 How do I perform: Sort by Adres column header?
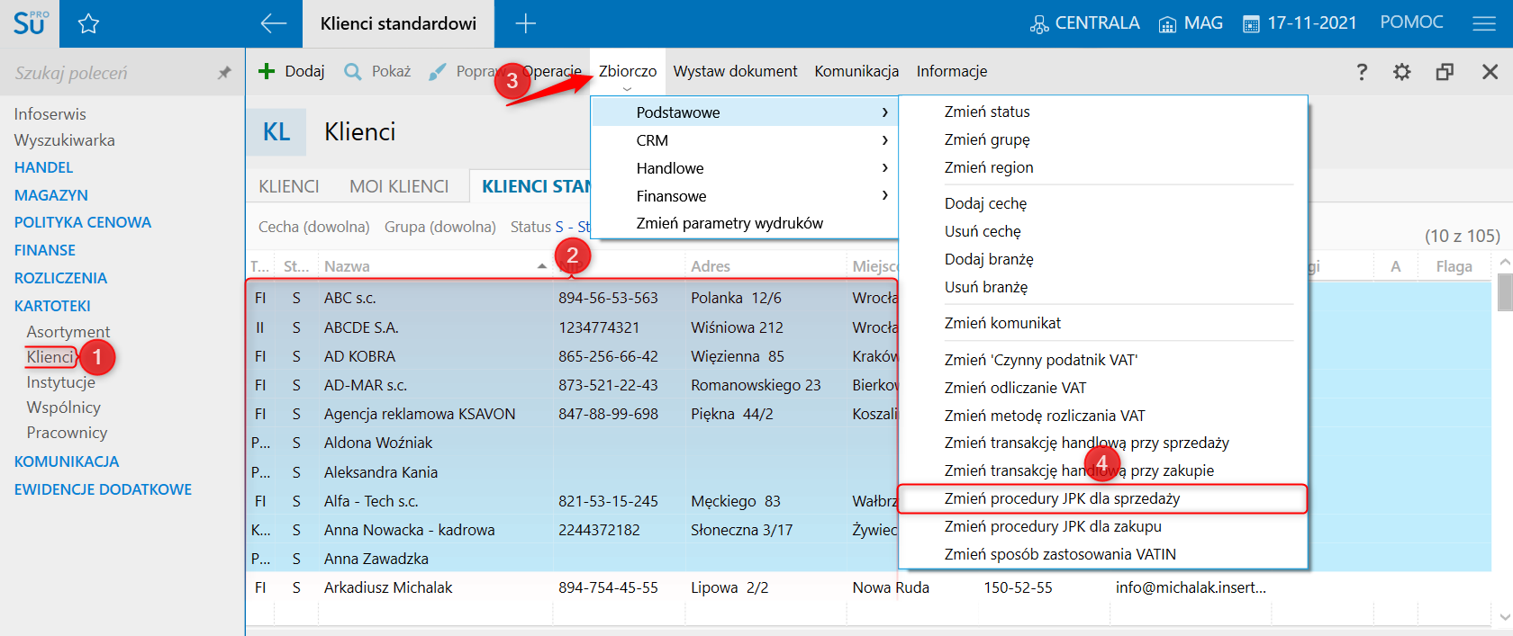711,266
